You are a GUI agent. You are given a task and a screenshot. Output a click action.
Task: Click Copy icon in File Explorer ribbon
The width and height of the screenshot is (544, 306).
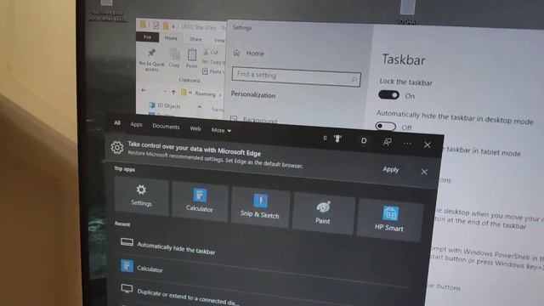point(174,58)
